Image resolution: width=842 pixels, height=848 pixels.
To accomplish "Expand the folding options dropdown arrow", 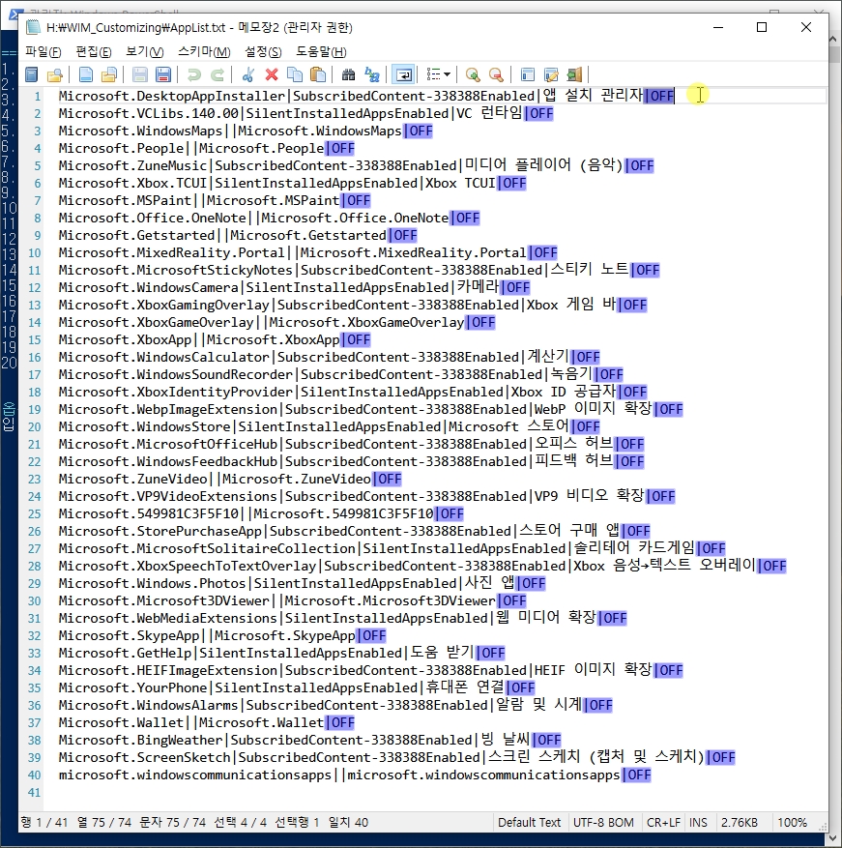I will [x=447, y=74].
